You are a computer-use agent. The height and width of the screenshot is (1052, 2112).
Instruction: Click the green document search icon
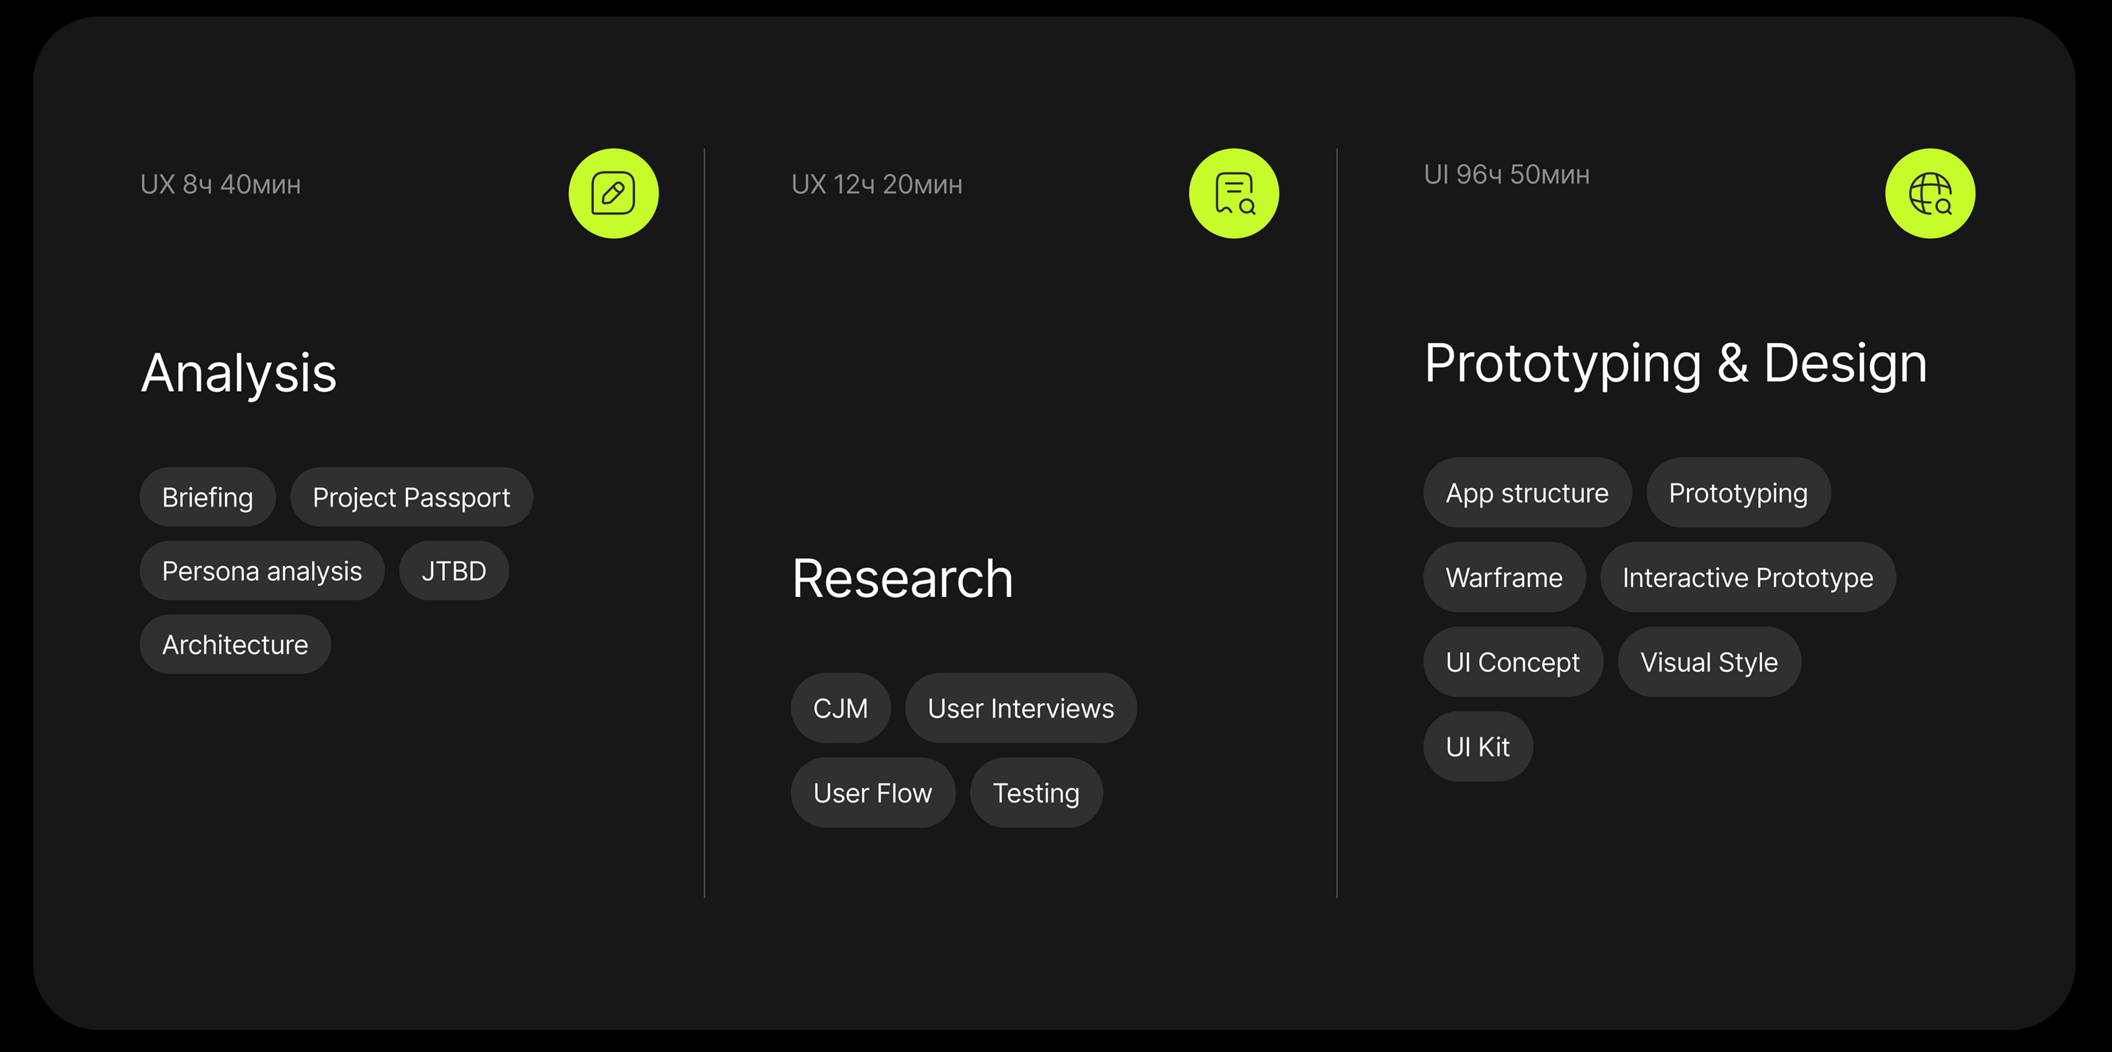pos(1234,193)
